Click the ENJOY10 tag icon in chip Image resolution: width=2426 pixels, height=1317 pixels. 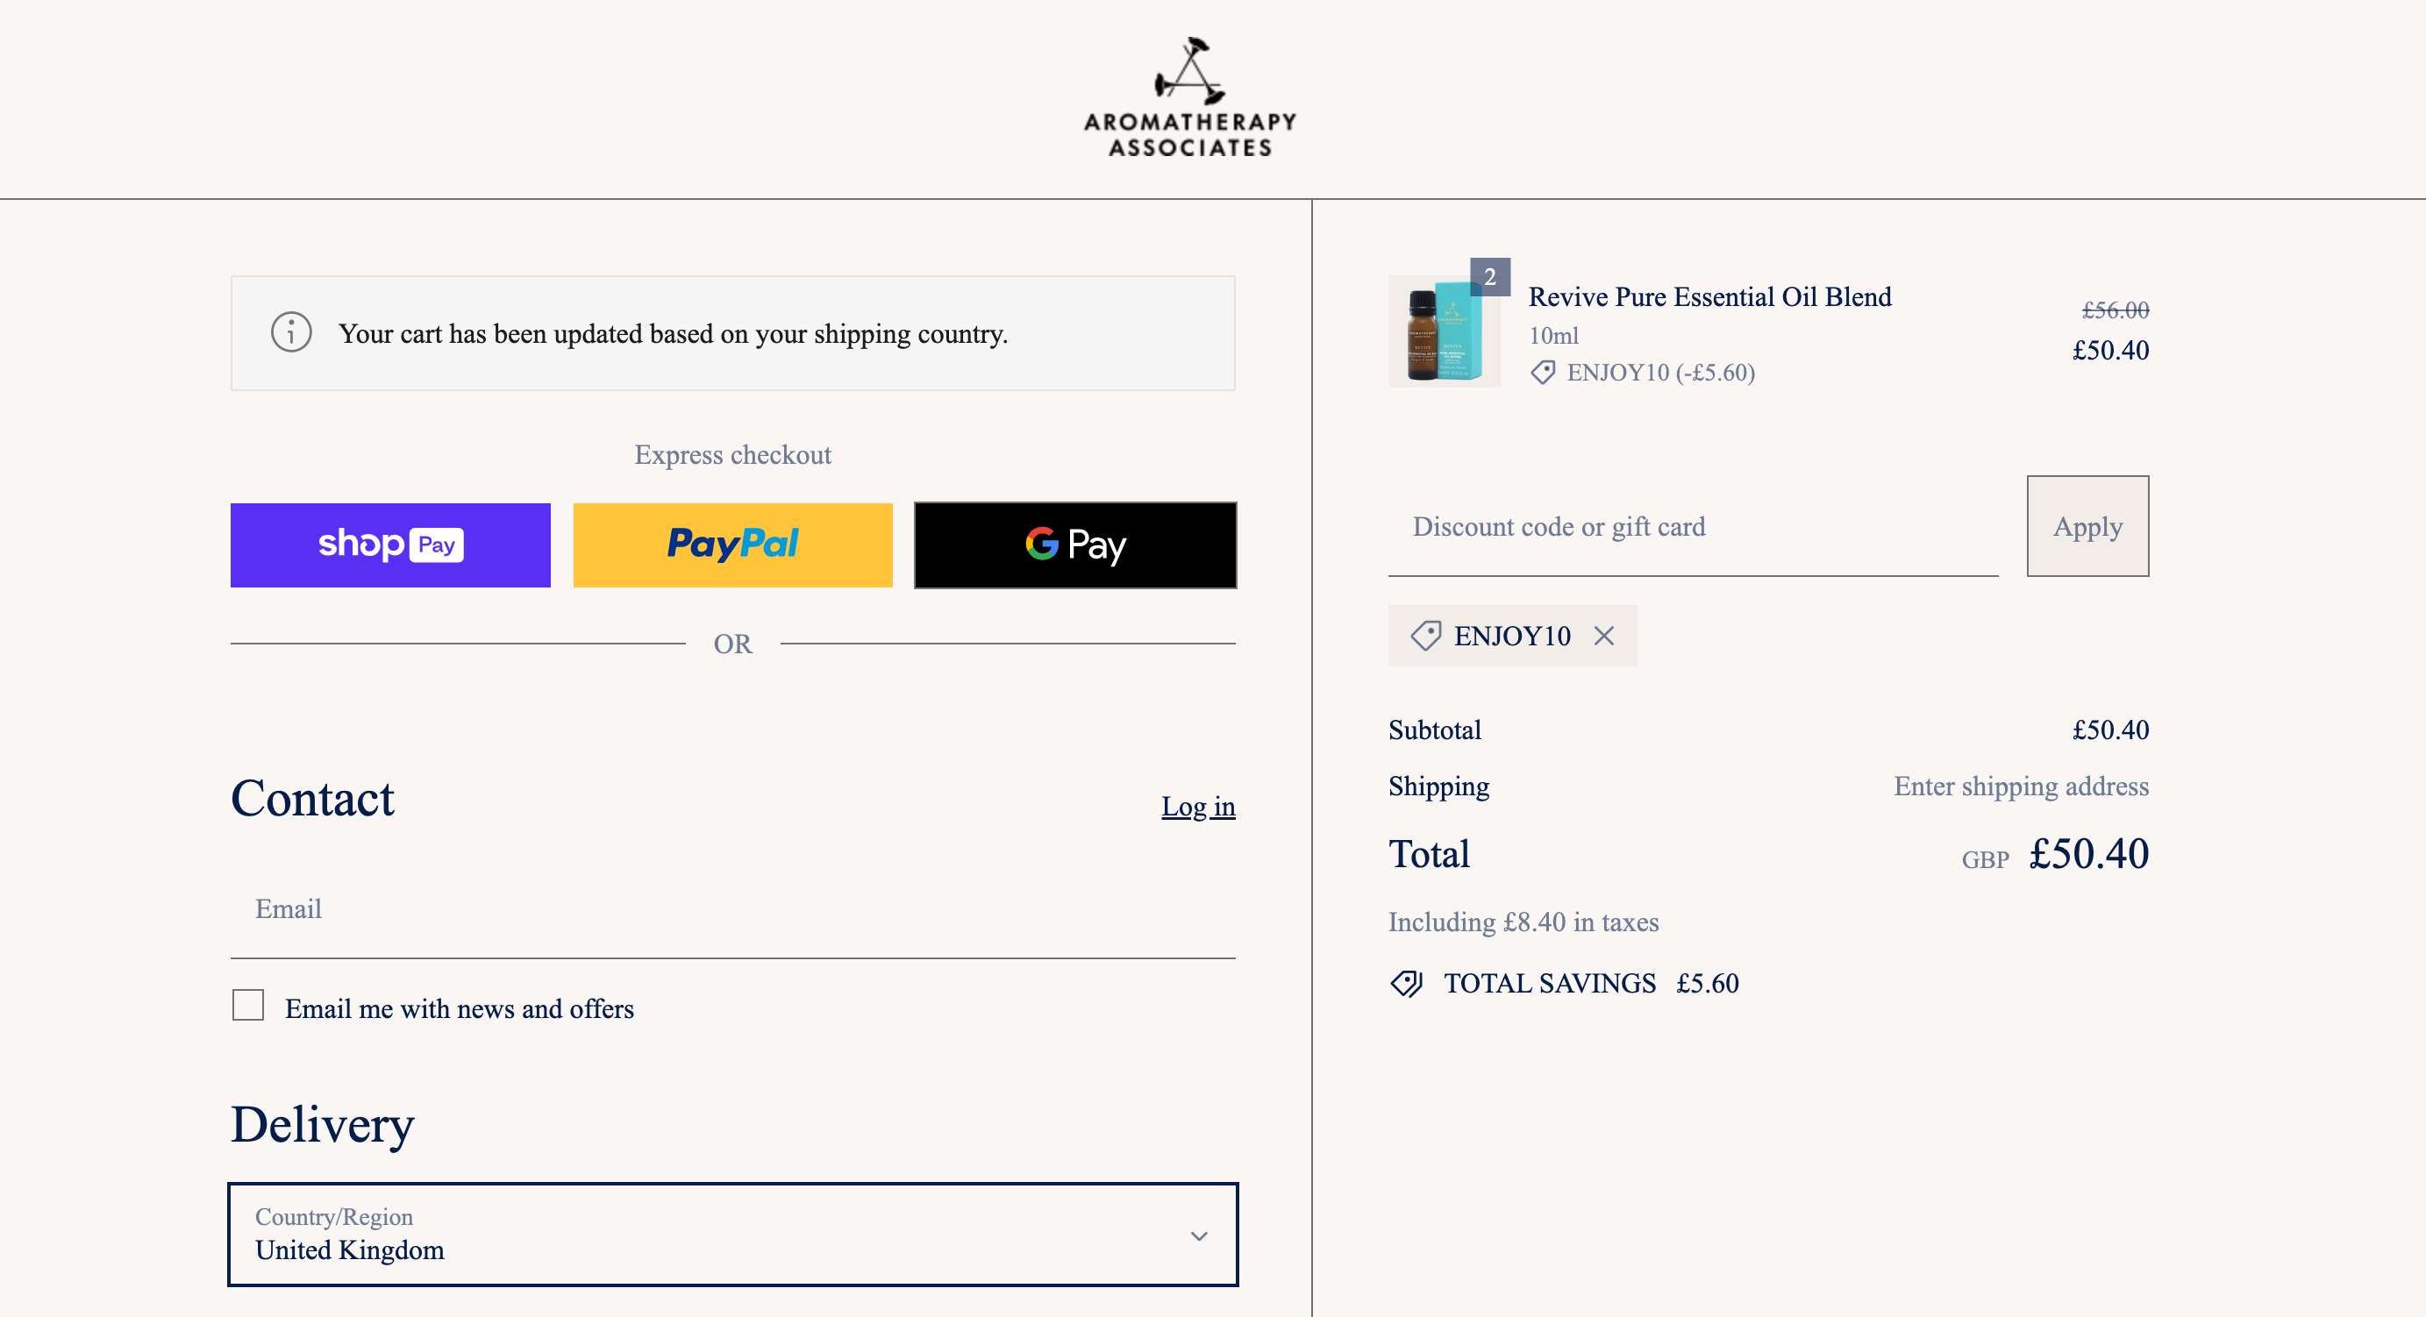[1426, 637]
